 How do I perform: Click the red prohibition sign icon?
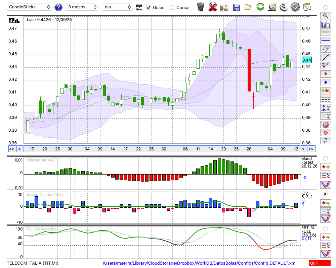326,125
